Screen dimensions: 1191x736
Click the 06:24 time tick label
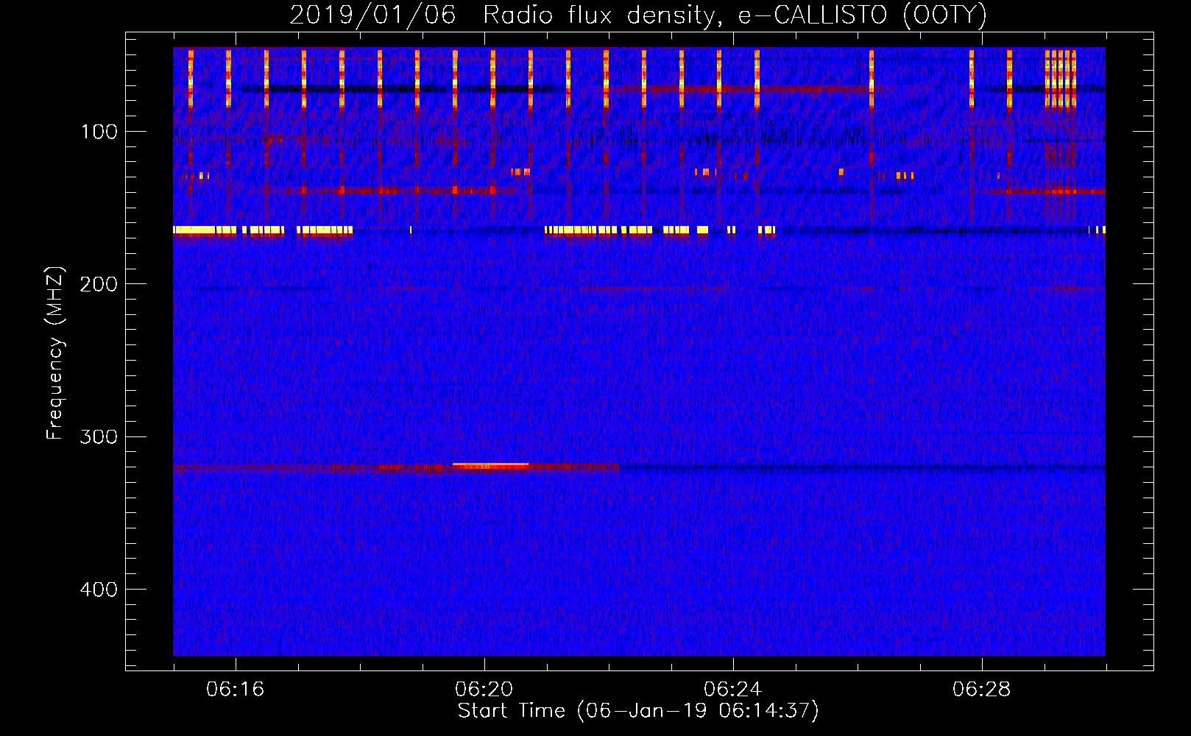(x=733, y=690)
